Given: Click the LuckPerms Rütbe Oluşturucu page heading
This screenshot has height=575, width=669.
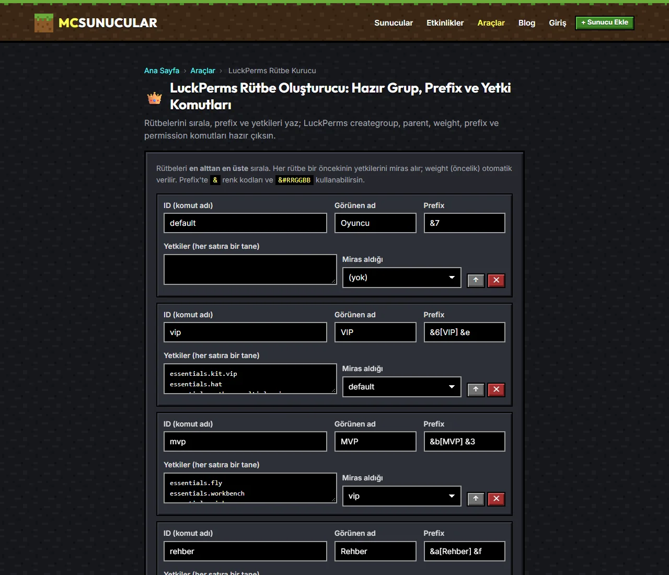Looking at the screenshot, I should click(340, 96).
